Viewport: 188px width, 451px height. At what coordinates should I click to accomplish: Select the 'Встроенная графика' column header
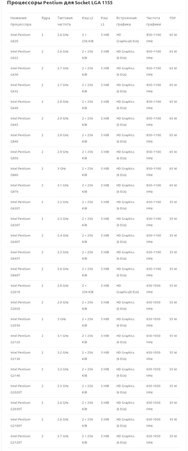click(x=126, y=21)
